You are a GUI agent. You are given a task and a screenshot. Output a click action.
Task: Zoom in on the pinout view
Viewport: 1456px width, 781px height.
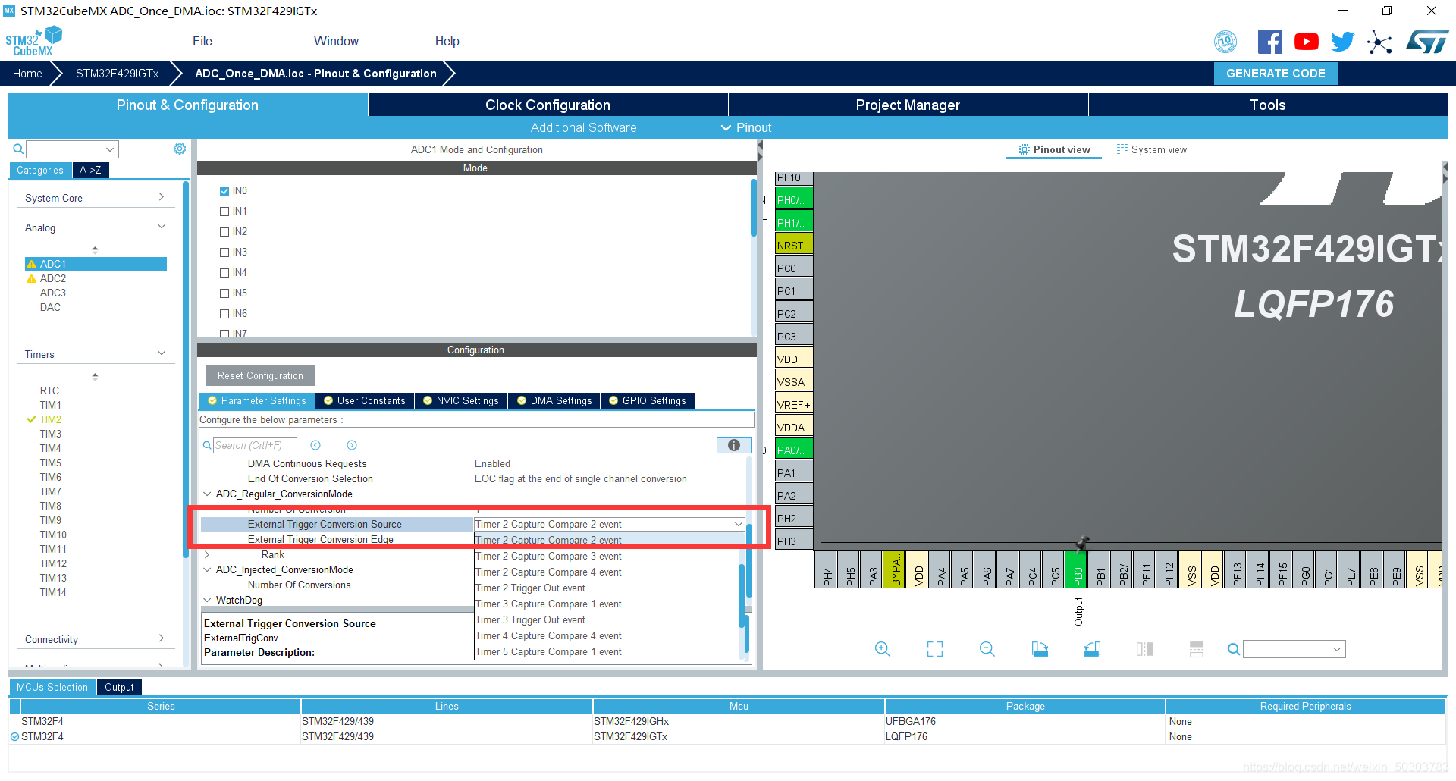point(883,649)
